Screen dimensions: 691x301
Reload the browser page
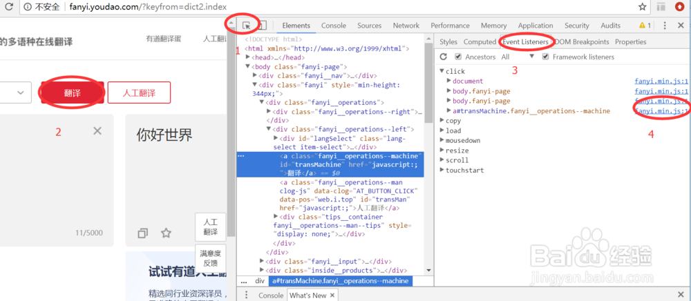[8, 7]
